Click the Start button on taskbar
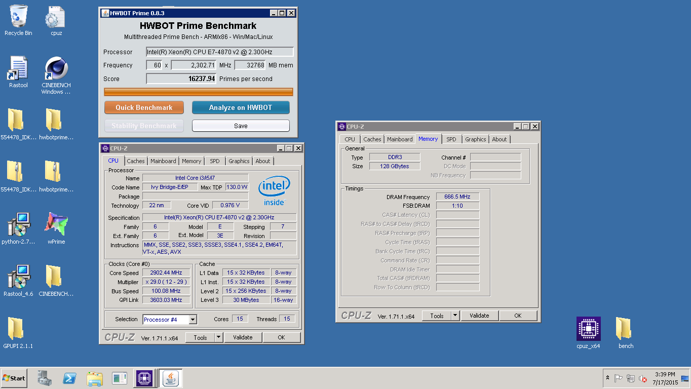This screenshot has width=691, height=389. click(14, 378)
